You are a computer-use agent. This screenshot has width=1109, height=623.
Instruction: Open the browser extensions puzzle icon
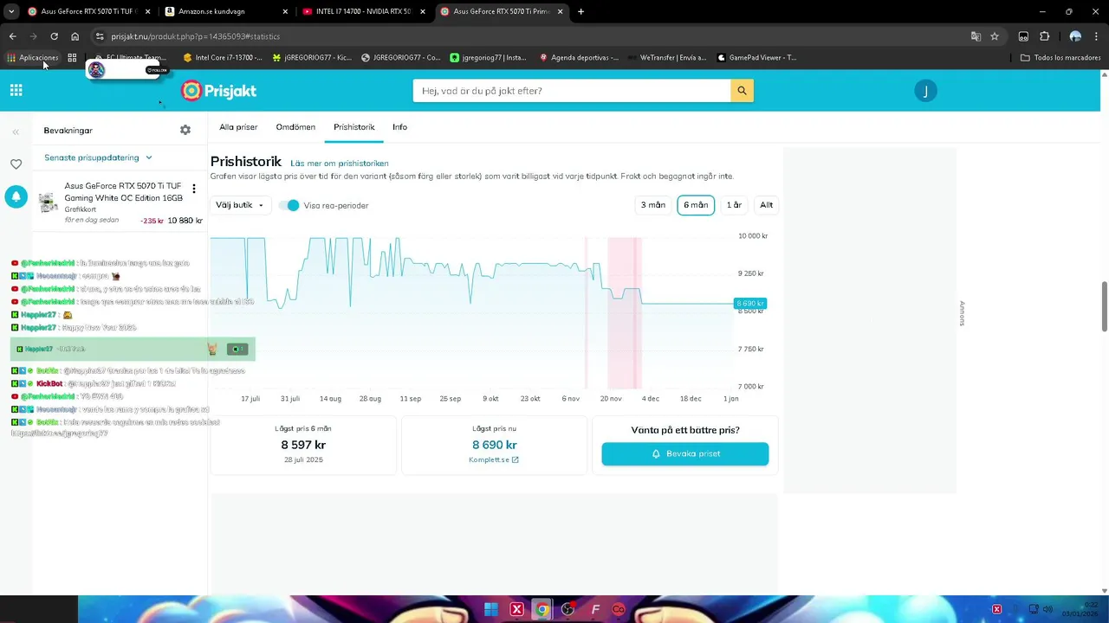(x=1044, y=36)
